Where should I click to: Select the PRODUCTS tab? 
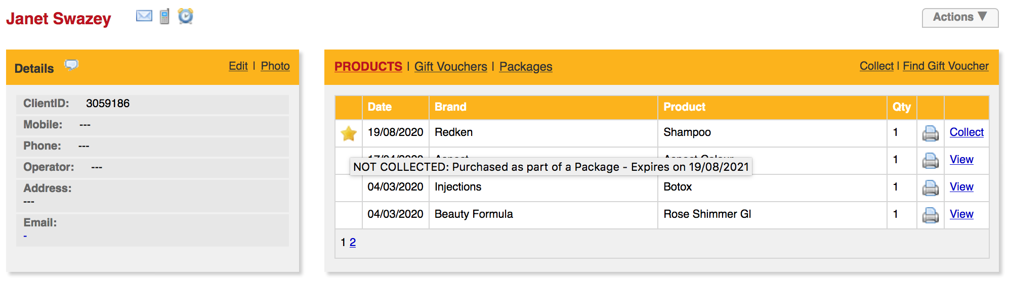[368, 67]
